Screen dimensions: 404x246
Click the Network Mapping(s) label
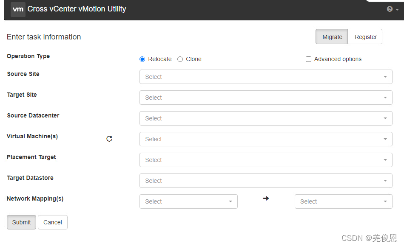click(35, 198)
